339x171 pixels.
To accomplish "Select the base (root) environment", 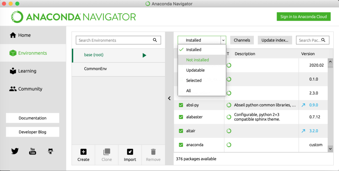I will [119, 55].
